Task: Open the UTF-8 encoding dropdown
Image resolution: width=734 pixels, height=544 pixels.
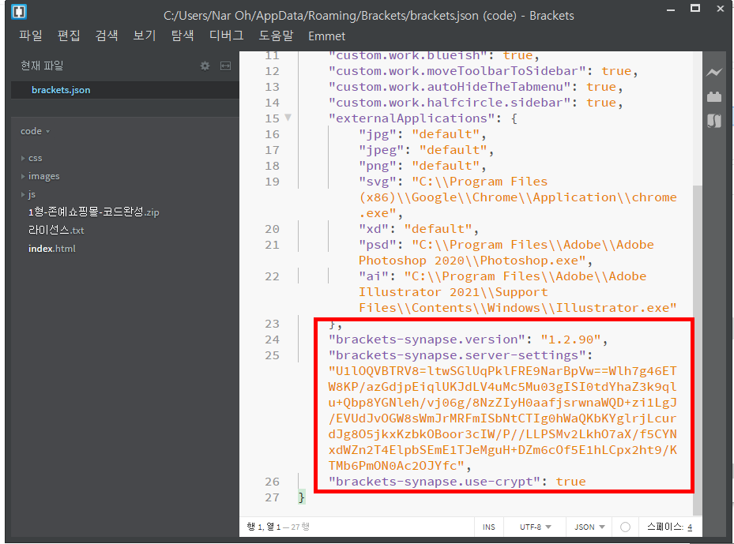Action: point(536,527)
